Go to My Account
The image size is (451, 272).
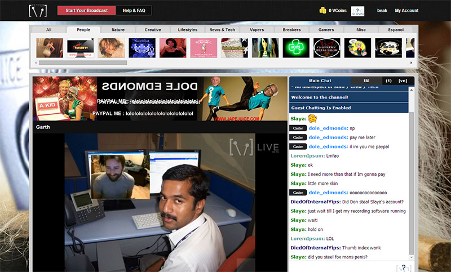point(406,11)
